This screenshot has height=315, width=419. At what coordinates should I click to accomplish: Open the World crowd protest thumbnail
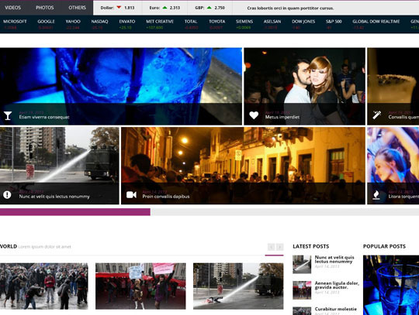43,286
